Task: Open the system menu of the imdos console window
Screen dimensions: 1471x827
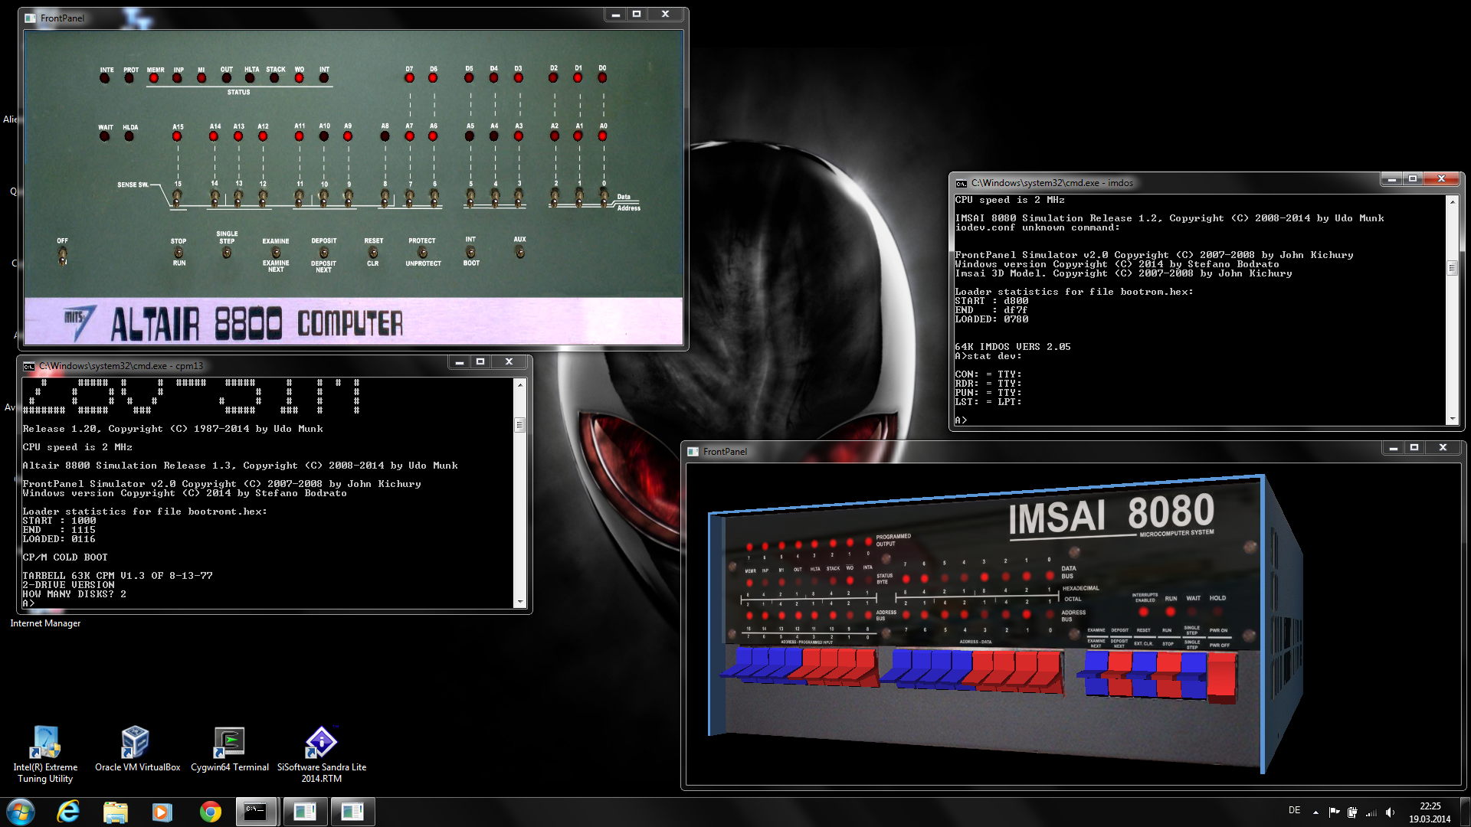Action: click(962, 183)
